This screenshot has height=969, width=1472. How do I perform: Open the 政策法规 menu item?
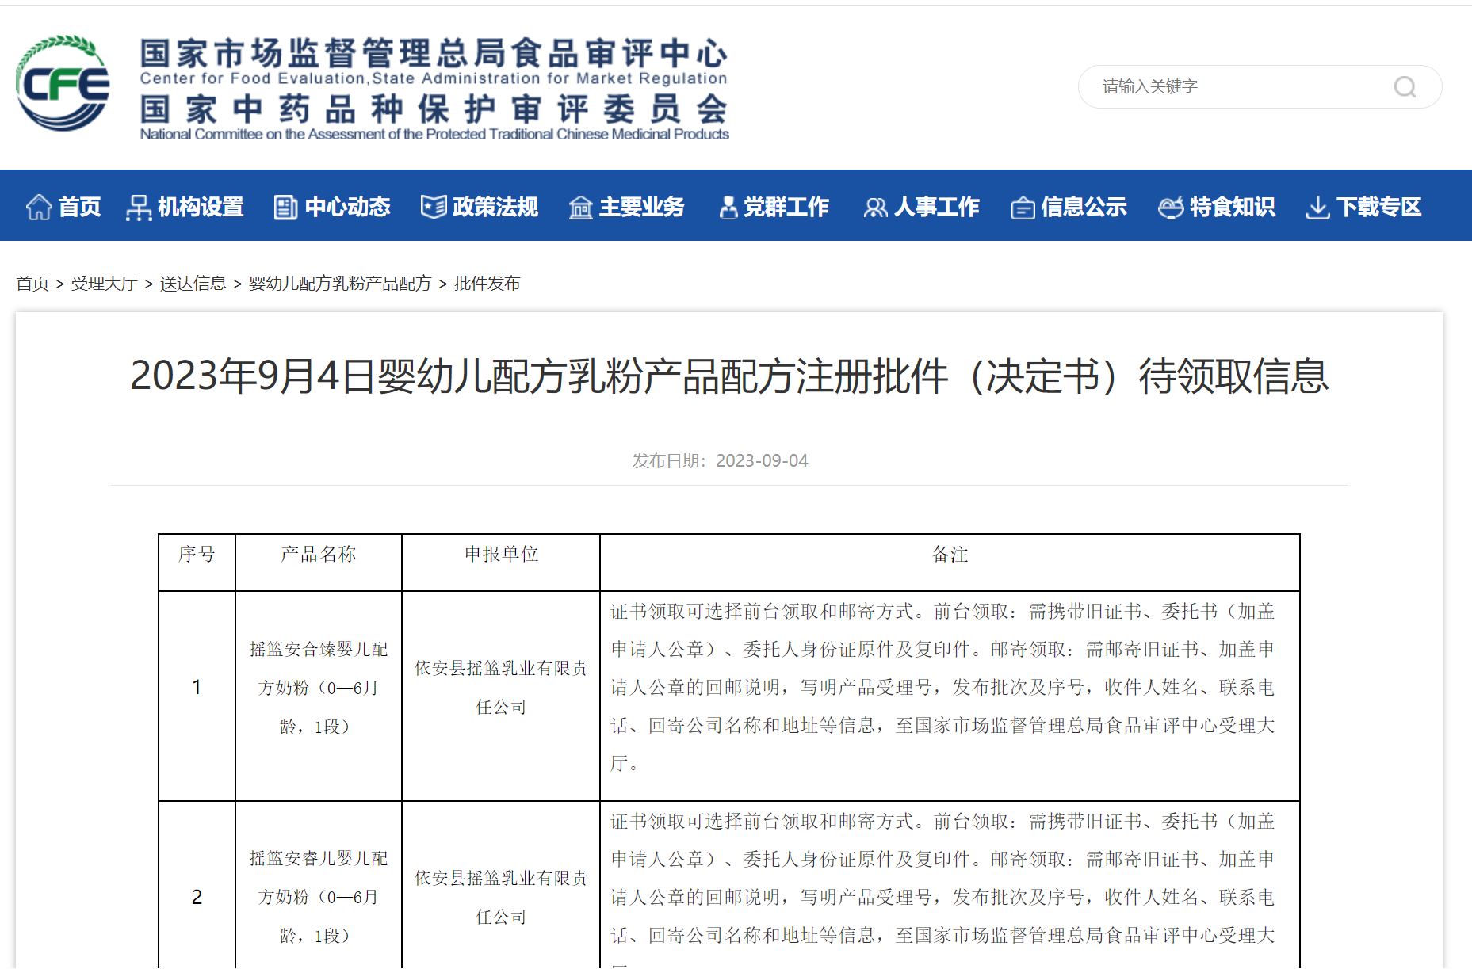click(495, 208)
